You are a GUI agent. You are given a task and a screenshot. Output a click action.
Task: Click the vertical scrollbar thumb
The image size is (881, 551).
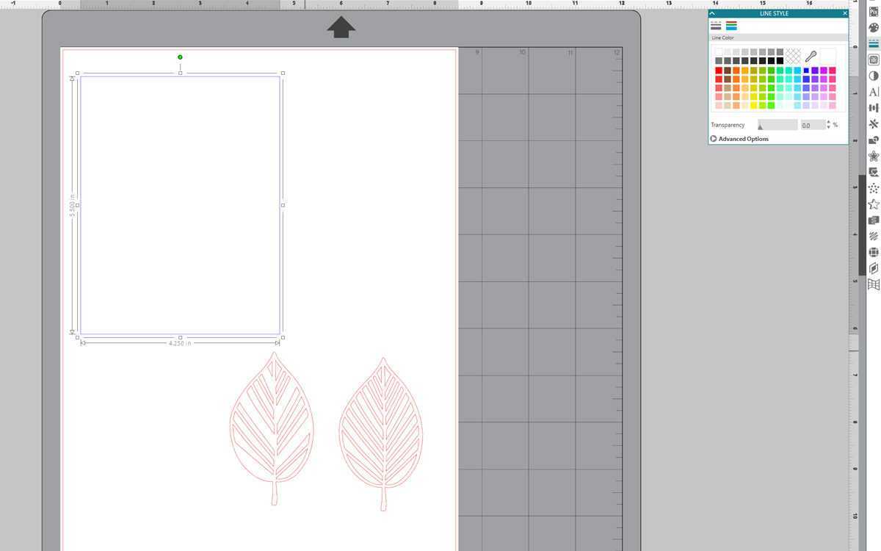861,225
